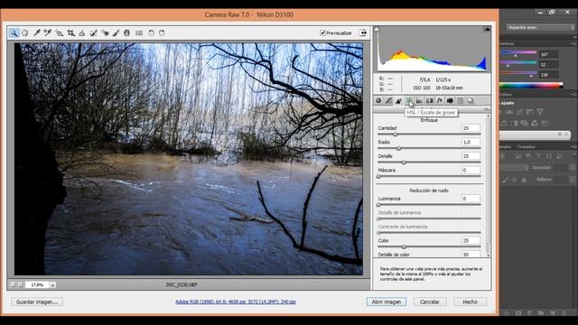Open the Photoshop Opacidad dropdown arrow
Screen dimensions: 578x325
click(x=572, y=168)
